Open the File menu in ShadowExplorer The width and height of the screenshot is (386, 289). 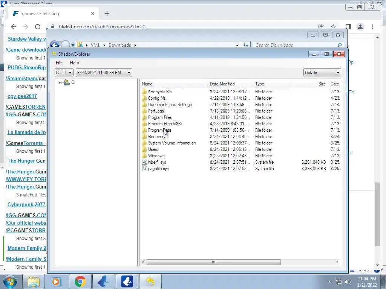[59, 63]
